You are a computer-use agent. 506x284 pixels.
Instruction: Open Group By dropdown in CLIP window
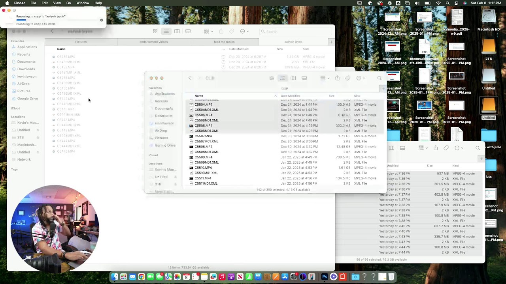(x=324, y=78)
